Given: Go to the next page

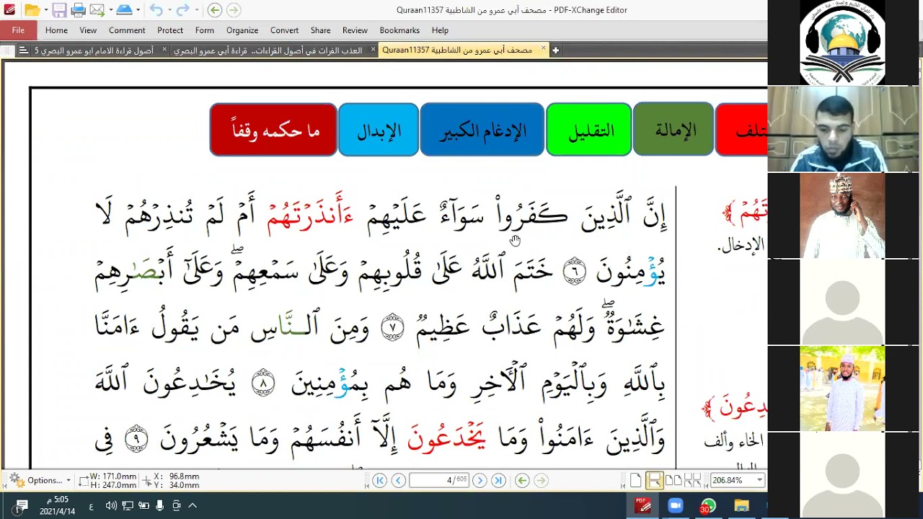Looking at the screenshot, I should [x=480, y=481].
